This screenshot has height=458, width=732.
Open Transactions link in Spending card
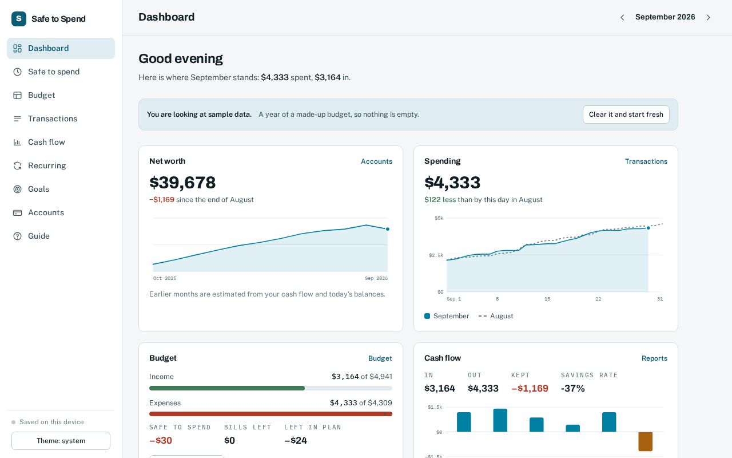(x=646, y=161)
